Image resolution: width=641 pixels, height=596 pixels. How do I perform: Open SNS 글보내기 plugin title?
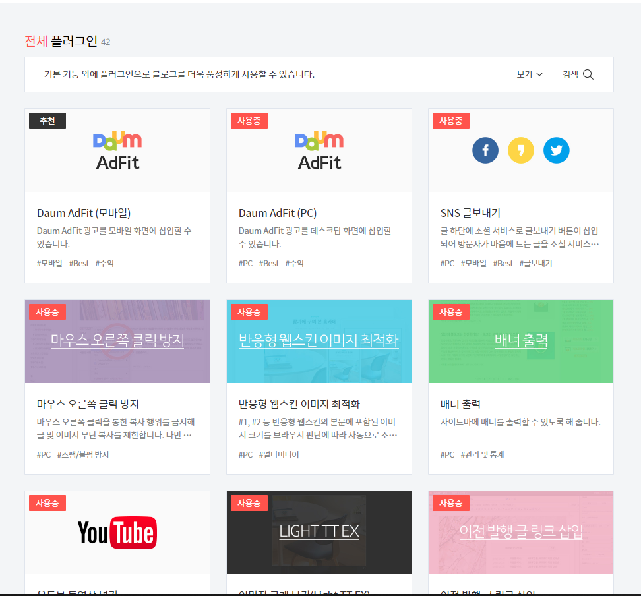[470, 213]
